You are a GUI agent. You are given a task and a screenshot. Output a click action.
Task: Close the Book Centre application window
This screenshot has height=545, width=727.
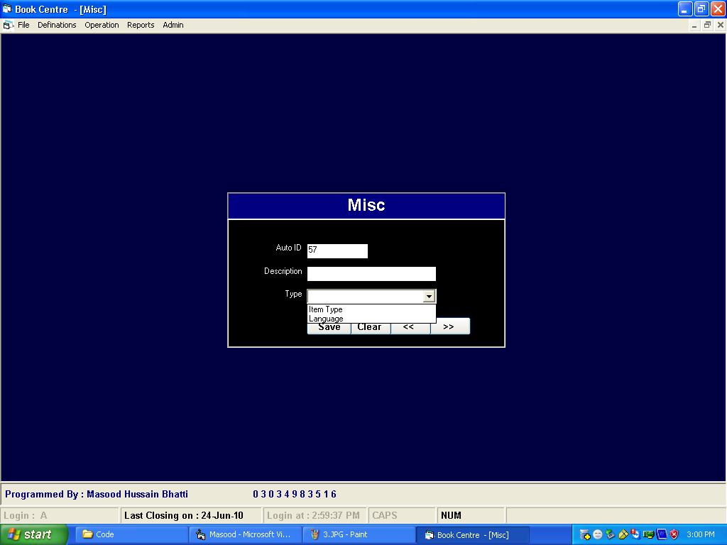[717, 9]
